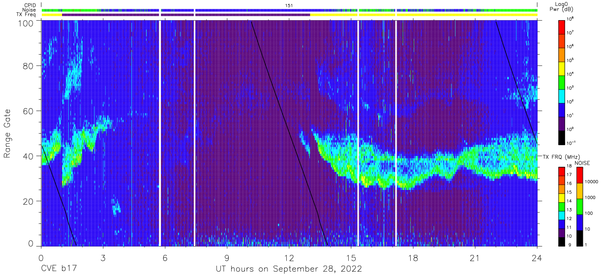Click the '21' tick label on the UT hours axis
Viewport: 604px width, 279px height.
[475, 257]
